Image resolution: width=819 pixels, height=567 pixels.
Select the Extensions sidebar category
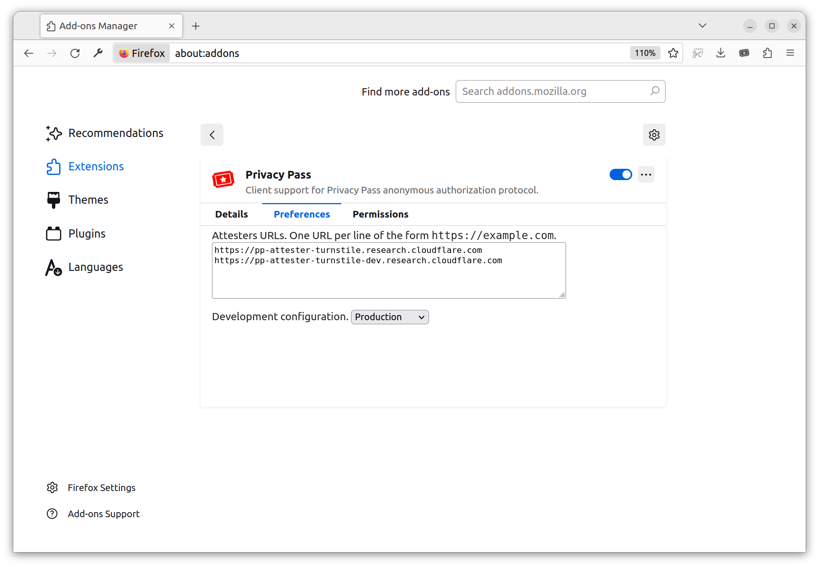(x=85, y=167)
